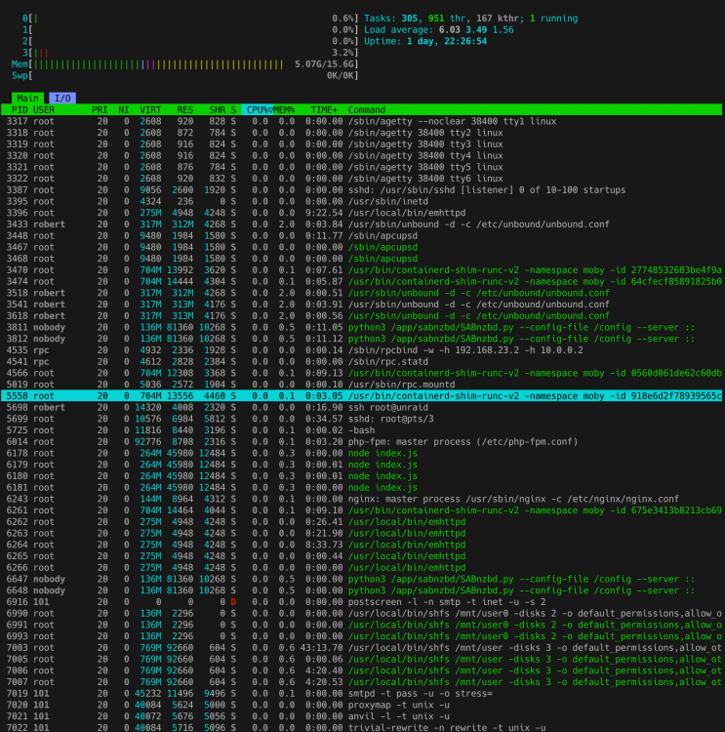The image size is (725, 732).
Task: Select the agetty --noclear tty1 process row
Action: coord(361,121)
